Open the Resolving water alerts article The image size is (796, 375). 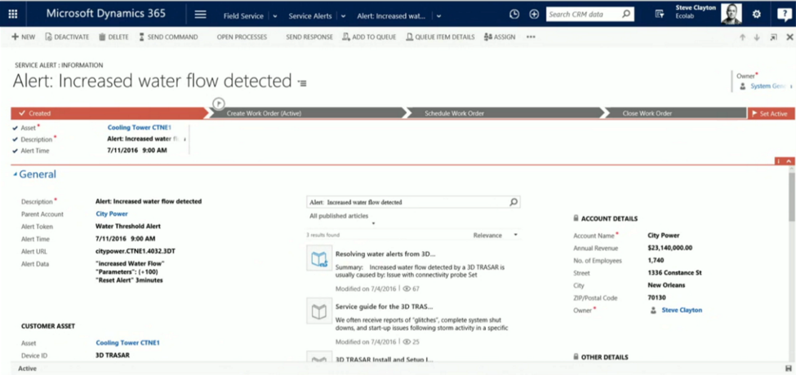[385, 254]
